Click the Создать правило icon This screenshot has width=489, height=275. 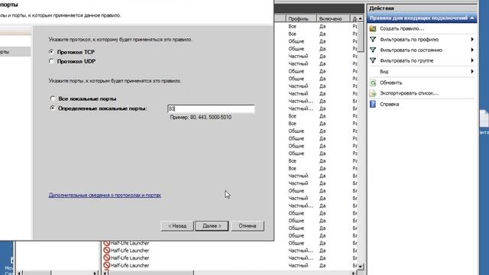[x=373, y=29]
